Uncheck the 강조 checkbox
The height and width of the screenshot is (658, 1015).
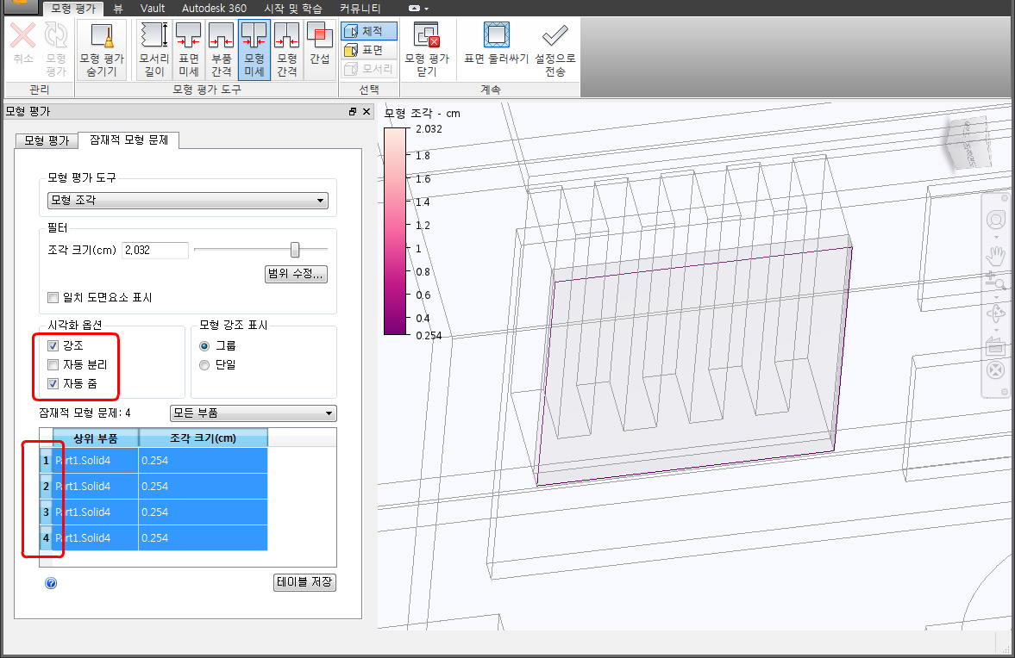tap(53, 346)
